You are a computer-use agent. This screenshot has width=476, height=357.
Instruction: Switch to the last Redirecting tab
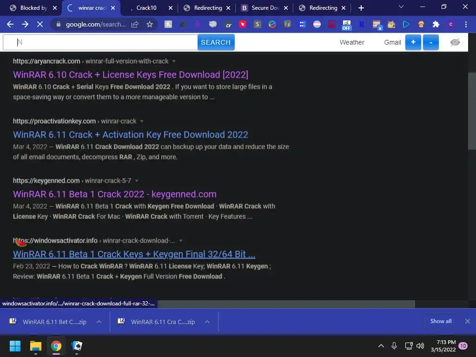323,8
